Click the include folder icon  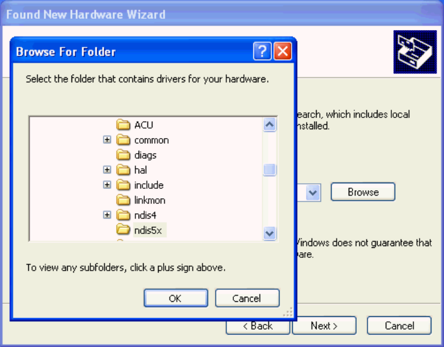[123, 185]
